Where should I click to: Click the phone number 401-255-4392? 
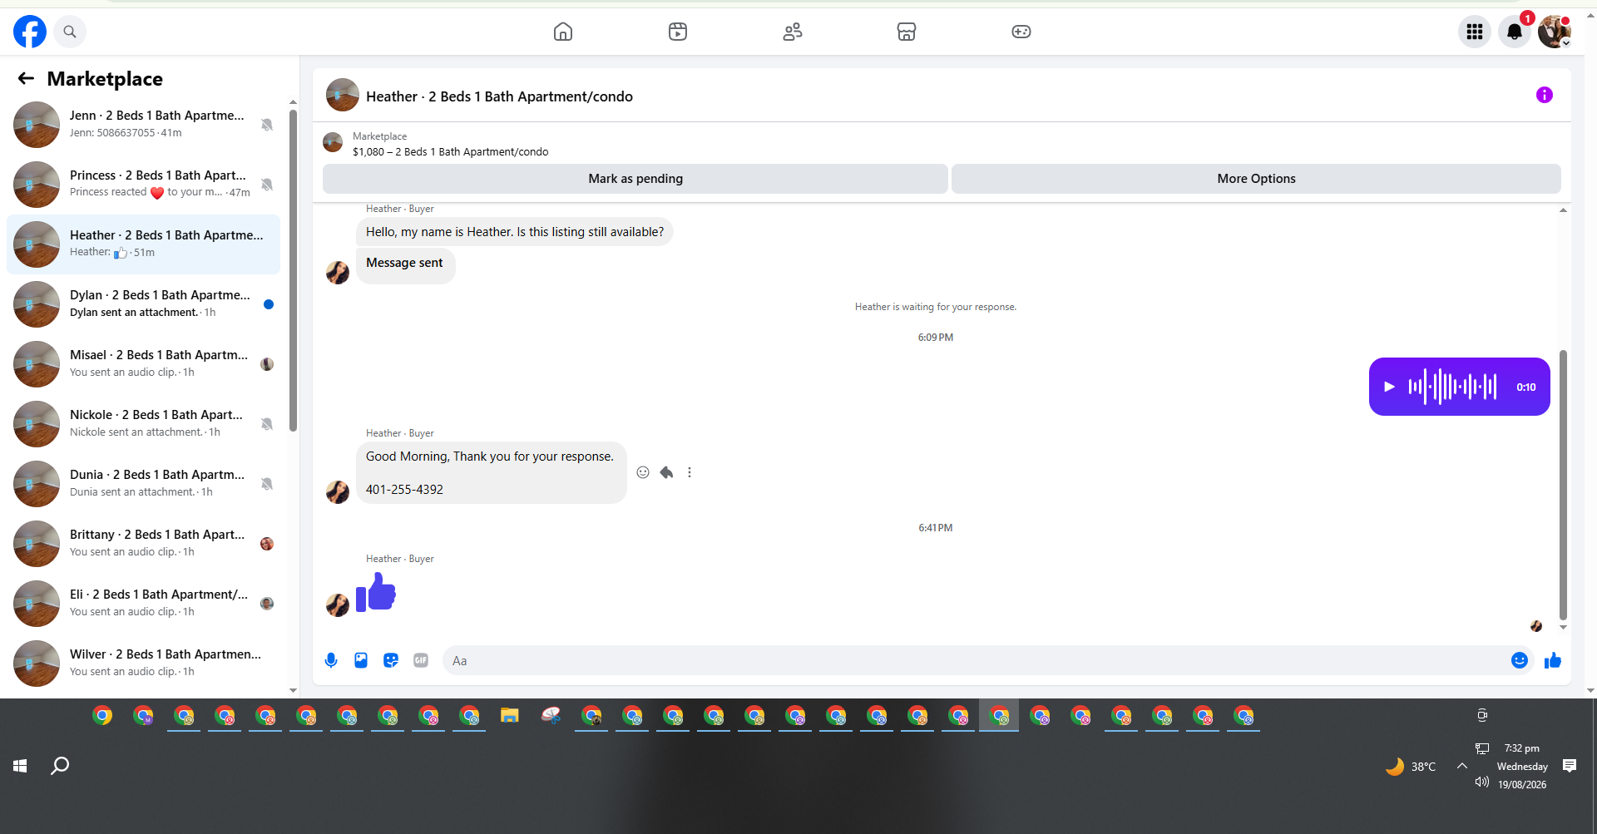click(x=404, y=490)
